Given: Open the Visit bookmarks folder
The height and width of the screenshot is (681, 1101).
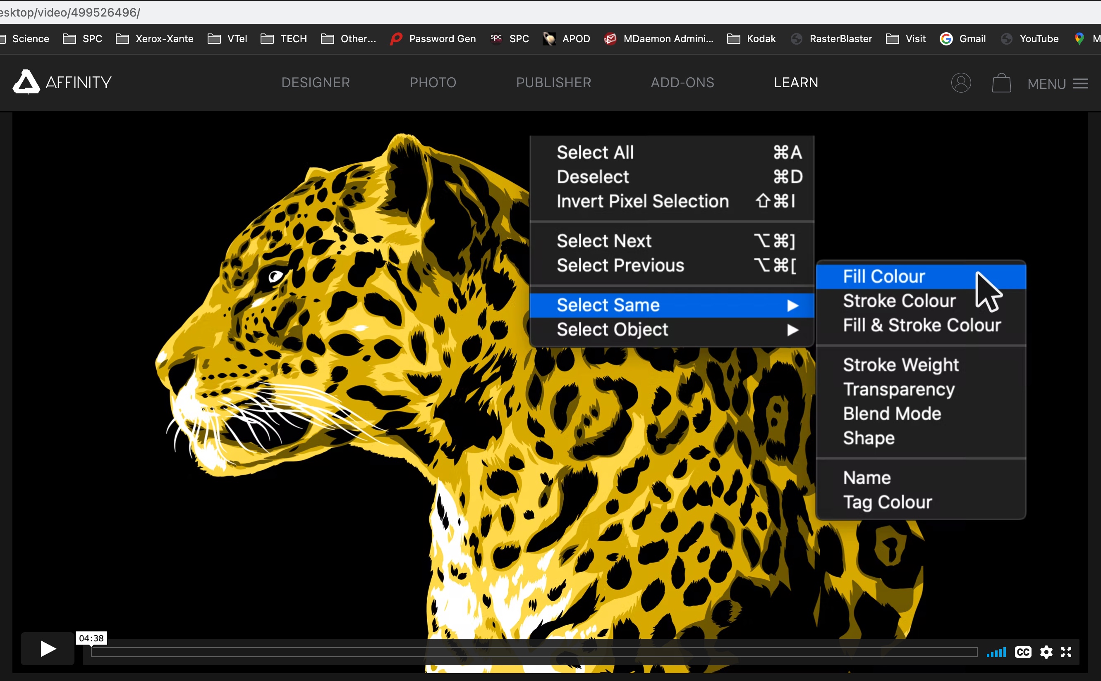Looking at the screenshot, I should click(906, 39).
